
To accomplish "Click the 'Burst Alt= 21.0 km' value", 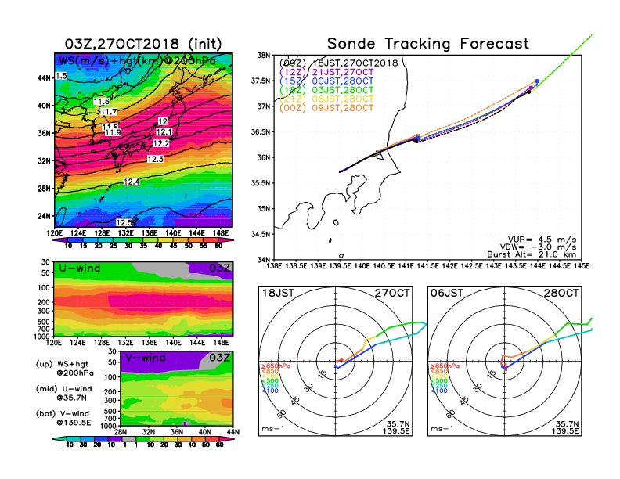I will pyautogui.click(x=532, y=254).
